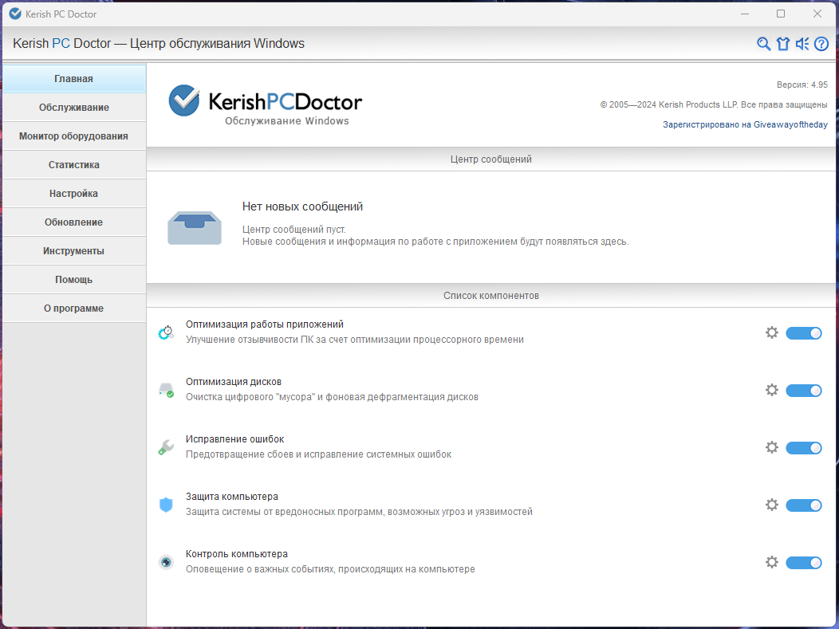This screenshot has height=629, width=839.
Task: Disable Контроль компьютера switch
Action: pyautogui.click(x=804, y=563)
